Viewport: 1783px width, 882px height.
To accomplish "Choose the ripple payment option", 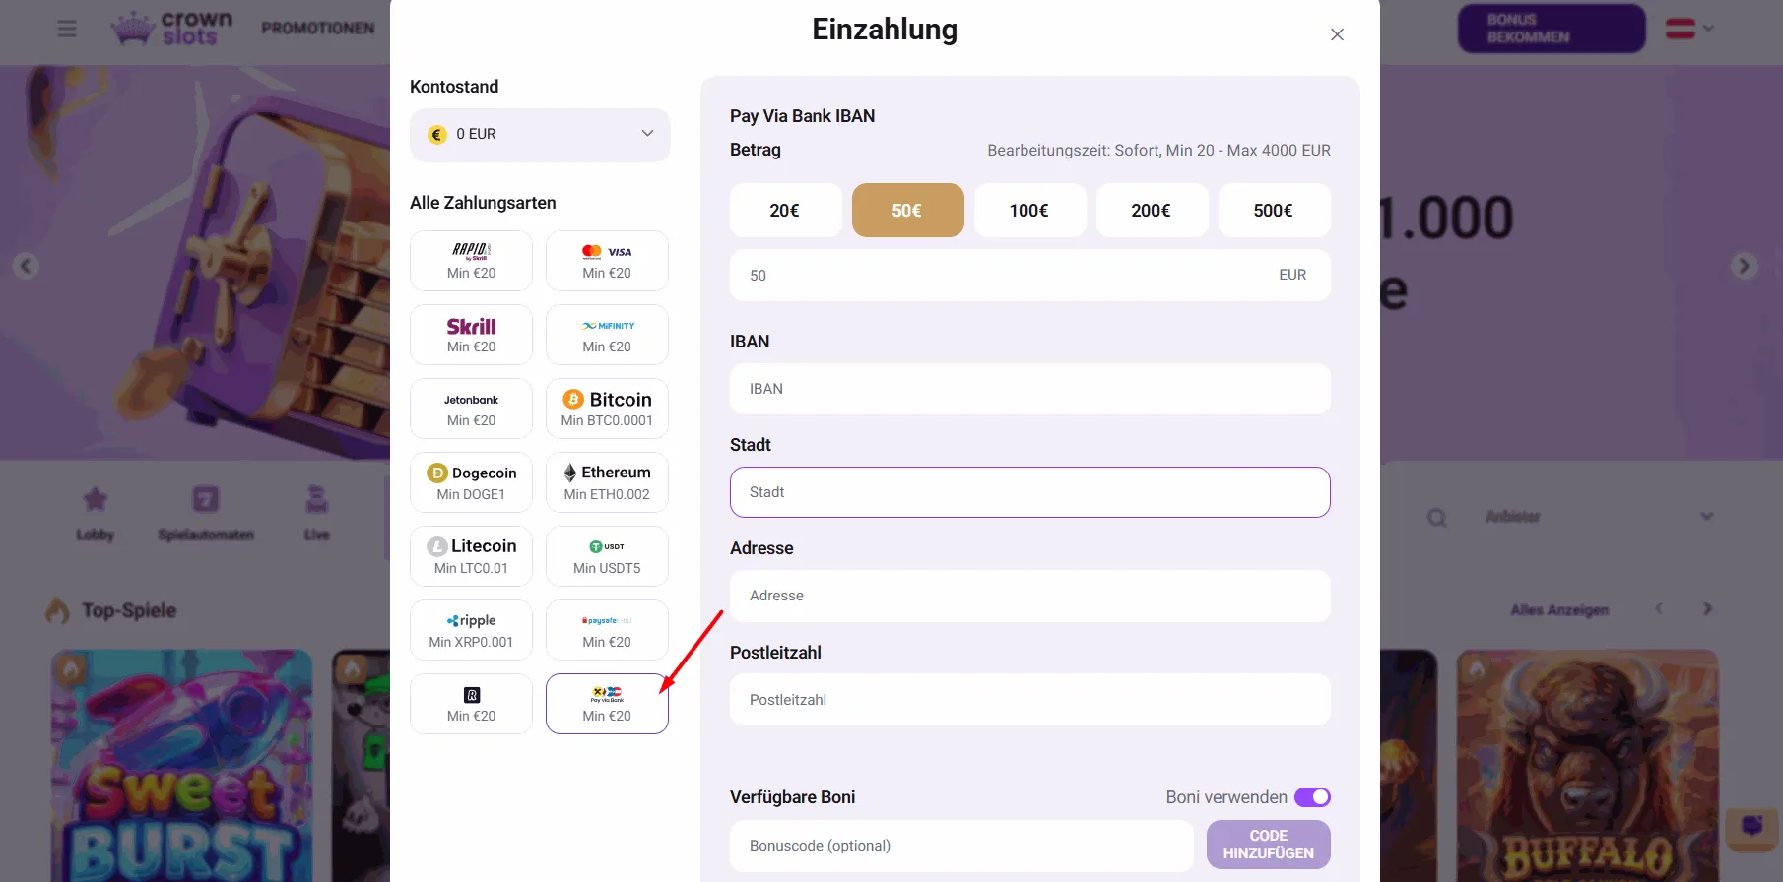I will pyautogui.click(x=471, y=630).
